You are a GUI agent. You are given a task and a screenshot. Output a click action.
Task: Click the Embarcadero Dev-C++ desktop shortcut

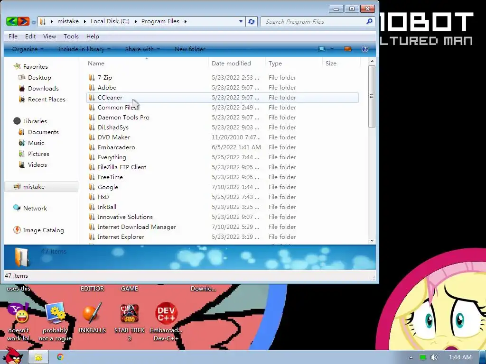tap(166, 322)
